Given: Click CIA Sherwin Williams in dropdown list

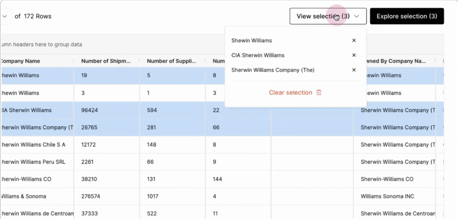Looking at the screenshot, I should [x=258, y=55].
